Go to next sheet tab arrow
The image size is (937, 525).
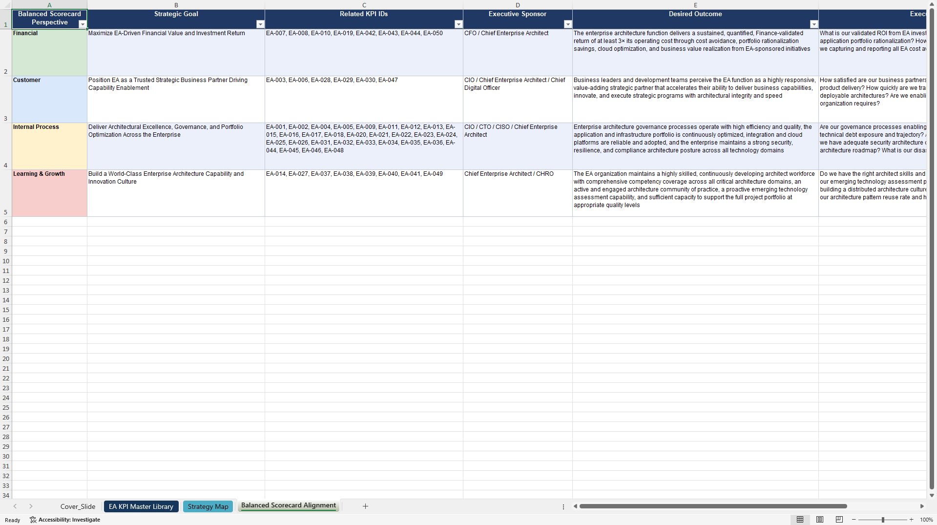click(31, 506)
